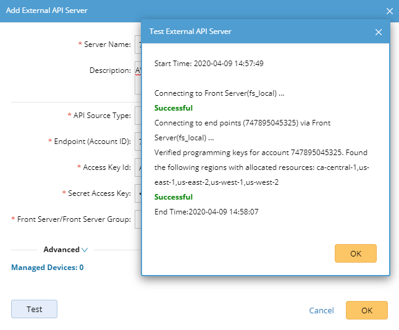Click into the Server Name field
The width and height of the screenshot is (399, 330).
point(138,44)
